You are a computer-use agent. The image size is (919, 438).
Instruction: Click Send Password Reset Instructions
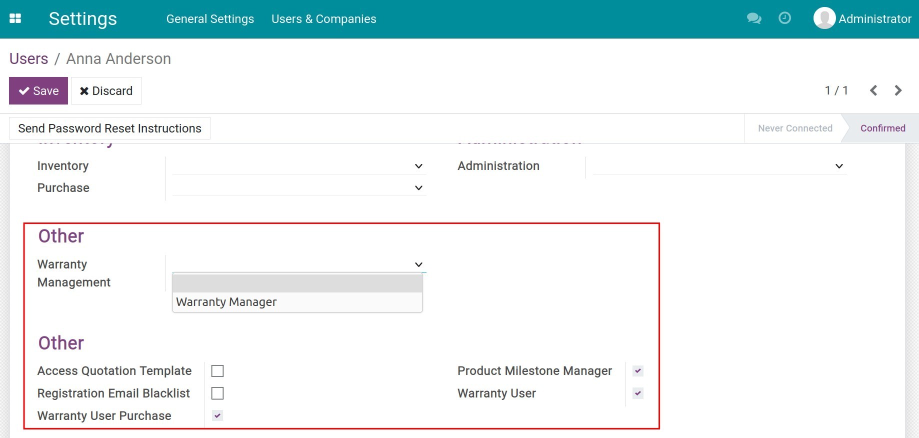click(109, 128)
